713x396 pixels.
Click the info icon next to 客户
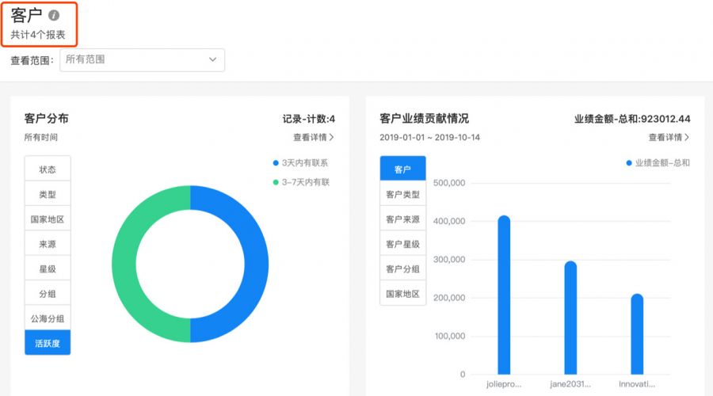pos(54,15)
